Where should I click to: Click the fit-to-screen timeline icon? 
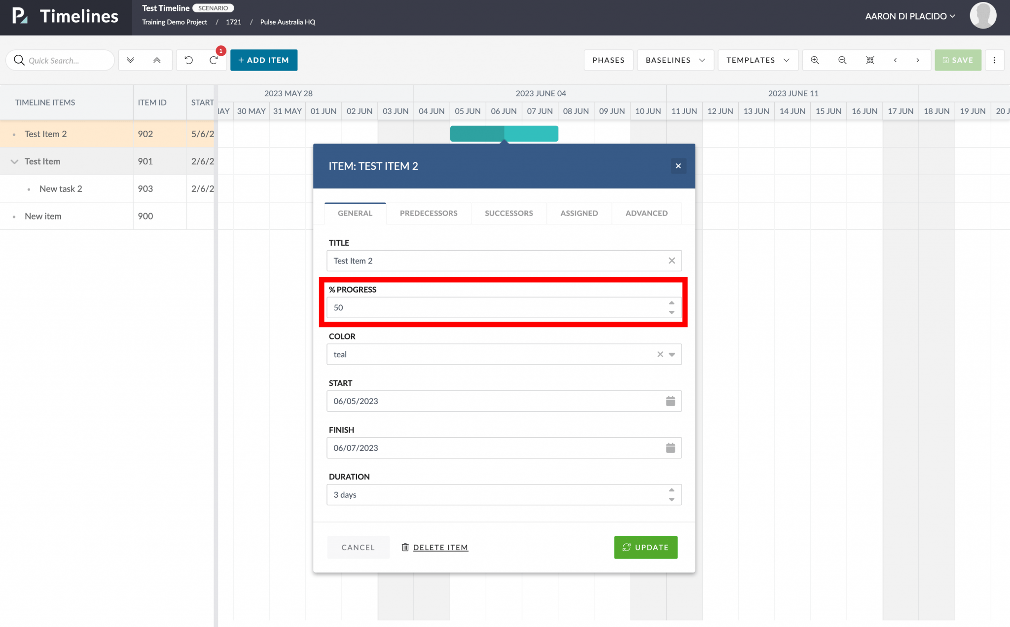point(870,60)
